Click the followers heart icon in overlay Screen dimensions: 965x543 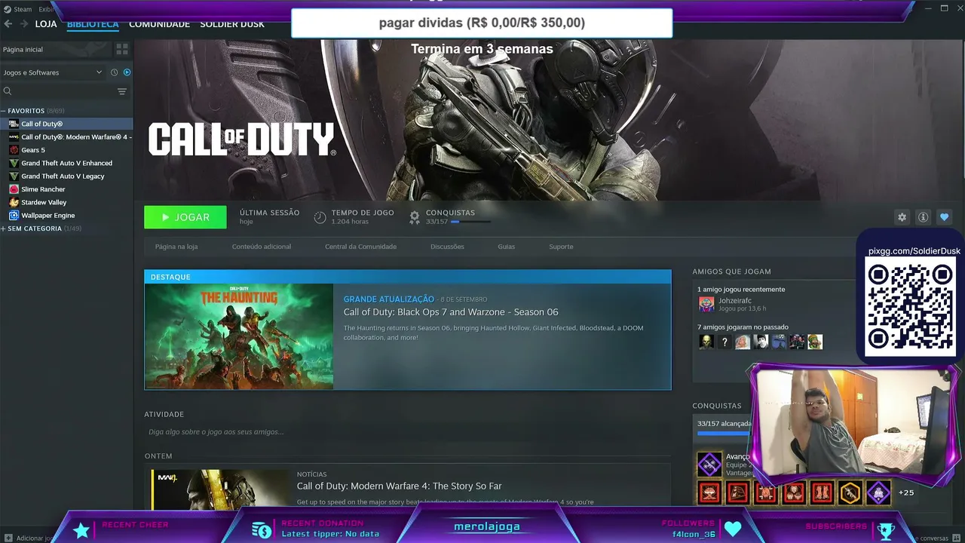pyautogui.click(x=733, y=529)
